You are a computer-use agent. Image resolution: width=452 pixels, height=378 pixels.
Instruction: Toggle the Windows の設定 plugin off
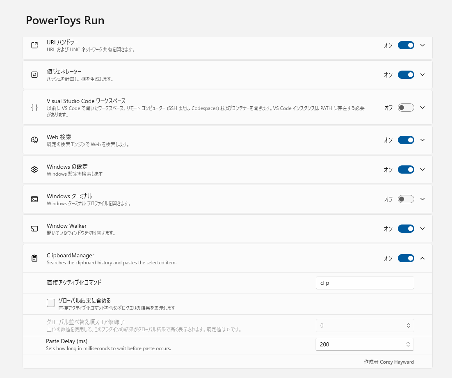pyautogui.click(x=406, y=170)
